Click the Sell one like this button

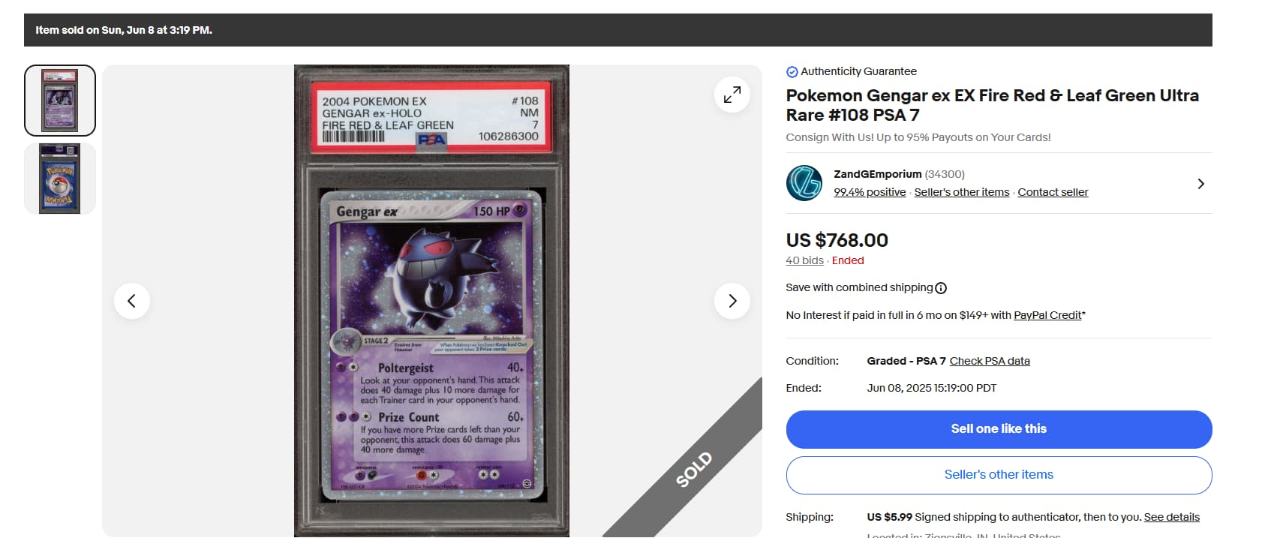tap(999, 429)
